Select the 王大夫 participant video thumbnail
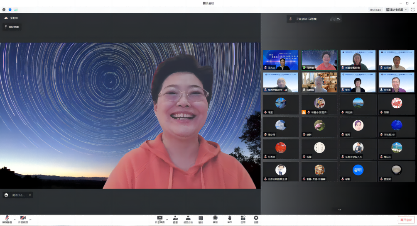 (280, 60)
